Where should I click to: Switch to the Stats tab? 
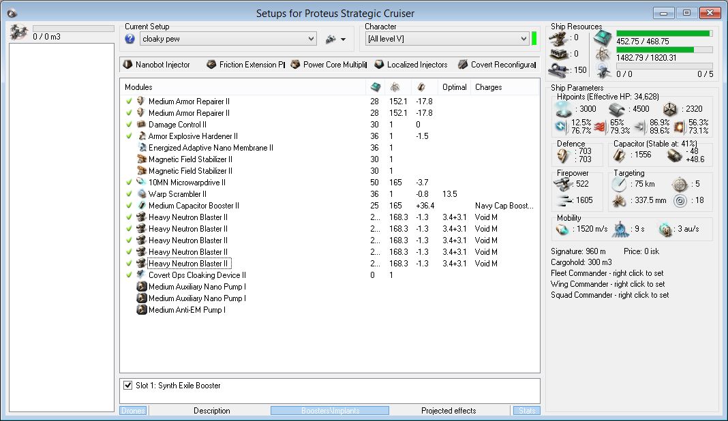[526, 411]
